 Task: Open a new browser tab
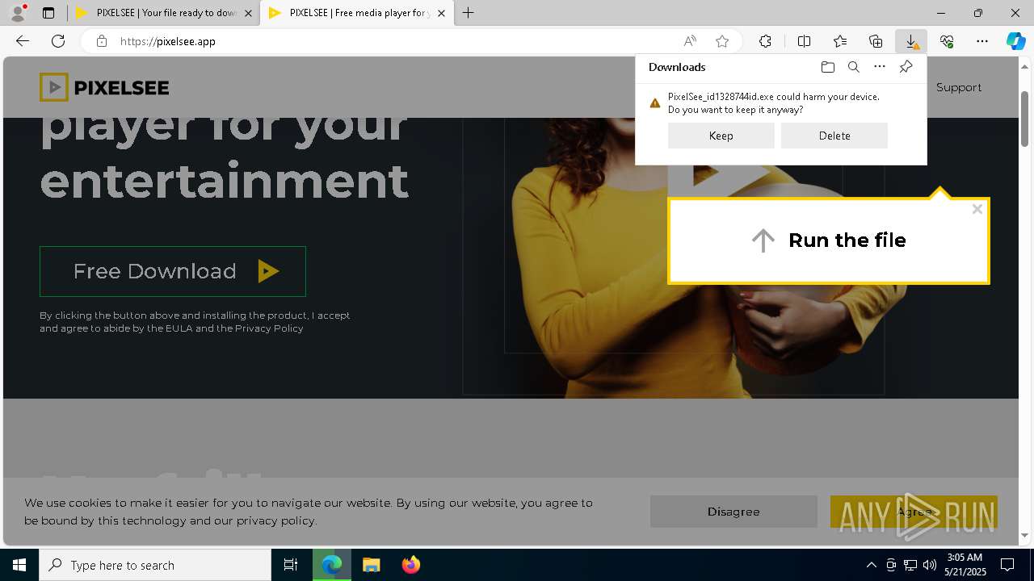[x=468, y=13]
